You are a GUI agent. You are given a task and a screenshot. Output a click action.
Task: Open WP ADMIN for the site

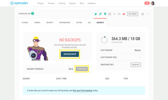133,14
